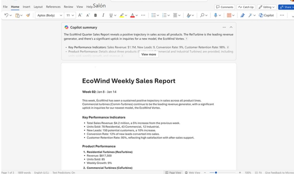
Task: Open the font size 11 dropdown
Action: (x=70, y=15)
